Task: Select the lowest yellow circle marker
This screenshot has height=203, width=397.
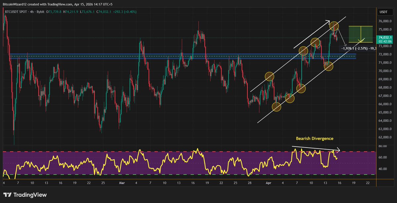Action: (x=276, y=107)
